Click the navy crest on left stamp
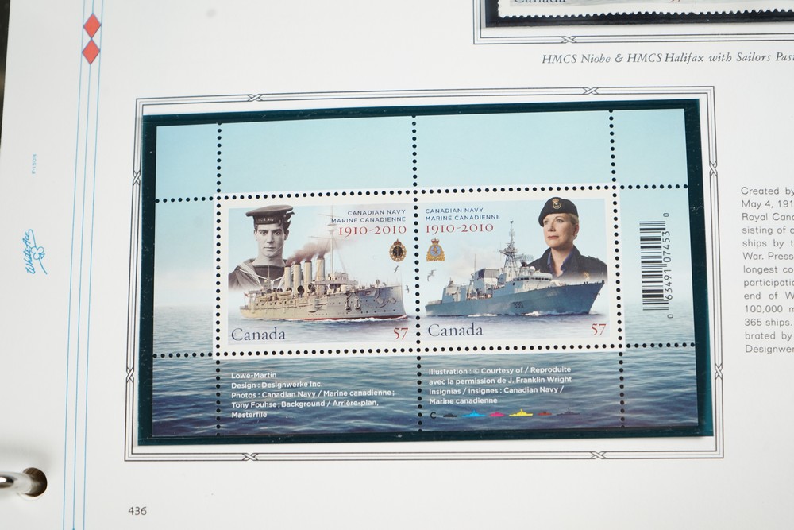The height and width of the screenshot is (530, 794). 397,251
